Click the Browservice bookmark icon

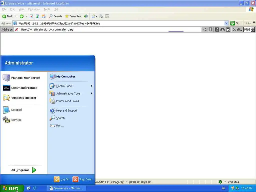tap(210, 29)
